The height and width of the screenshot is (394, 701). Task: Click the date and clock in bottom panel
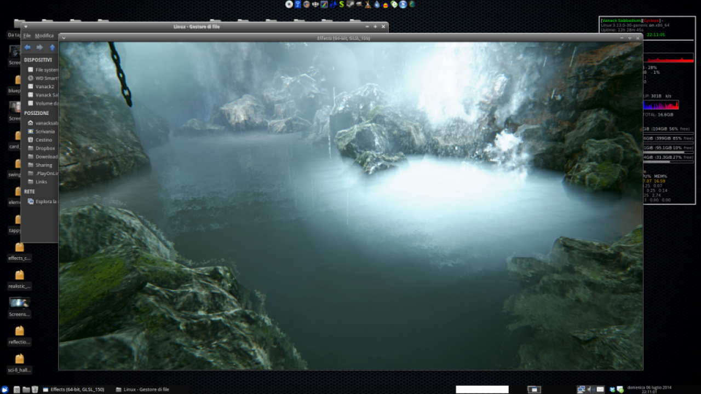click(x=649, y=389)
